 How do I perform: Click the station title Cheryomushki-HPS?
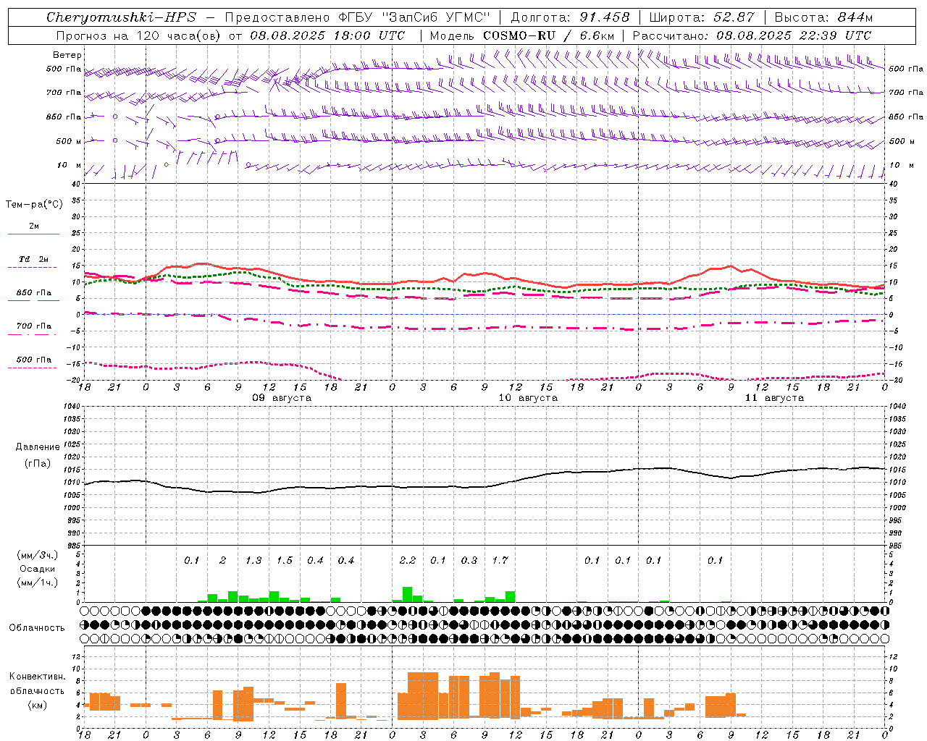[122, 17]
